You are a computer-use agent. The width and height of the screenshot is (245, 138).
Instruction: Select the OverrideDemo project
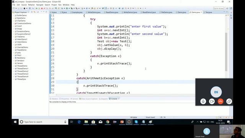[23, 47]
